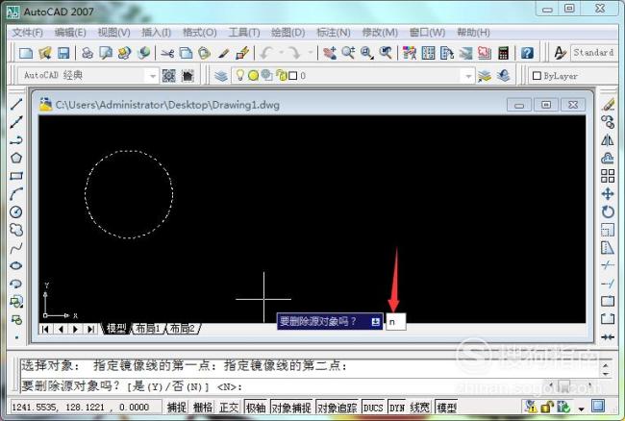The height and width of the screenshot is (421, 625).
Task: Expand dynamic prompt options arrow icon
Action: pos(375,321)
